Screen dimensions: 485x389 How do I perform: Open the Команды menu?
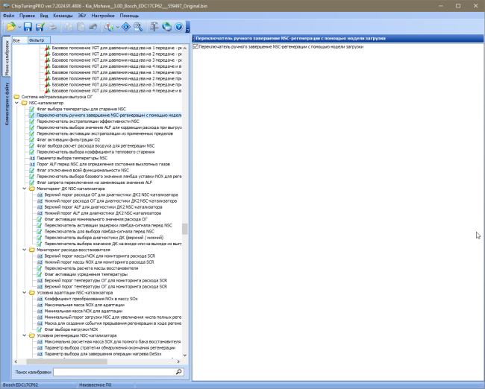(x=63, y=16)
